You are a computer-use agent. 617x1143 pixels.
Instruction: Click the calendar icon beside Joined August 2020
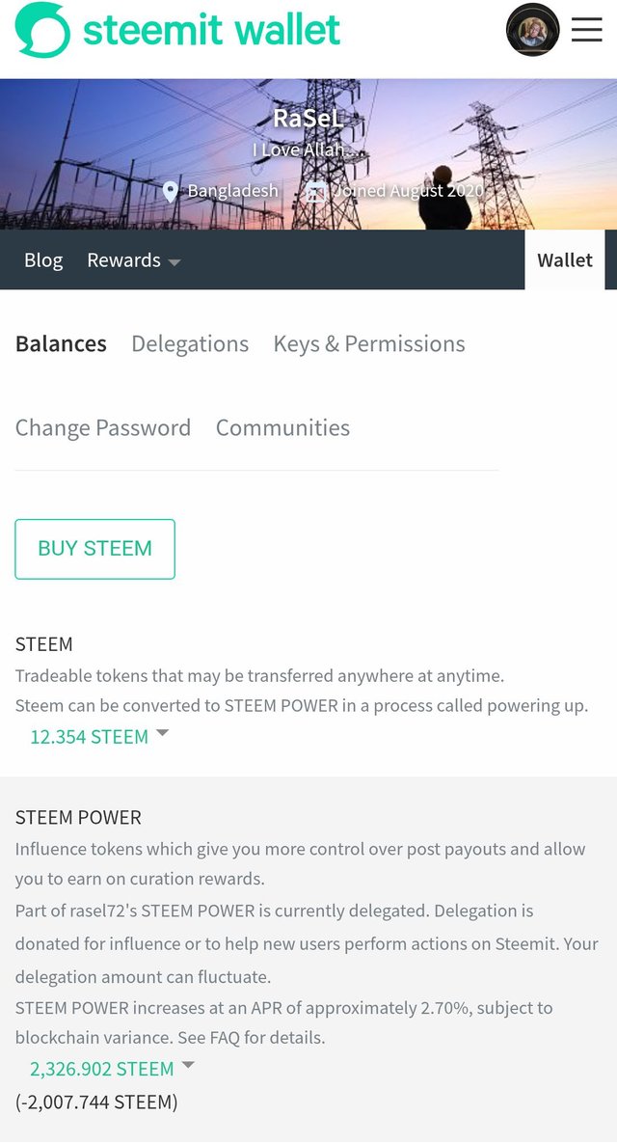(x=315, y=192)
